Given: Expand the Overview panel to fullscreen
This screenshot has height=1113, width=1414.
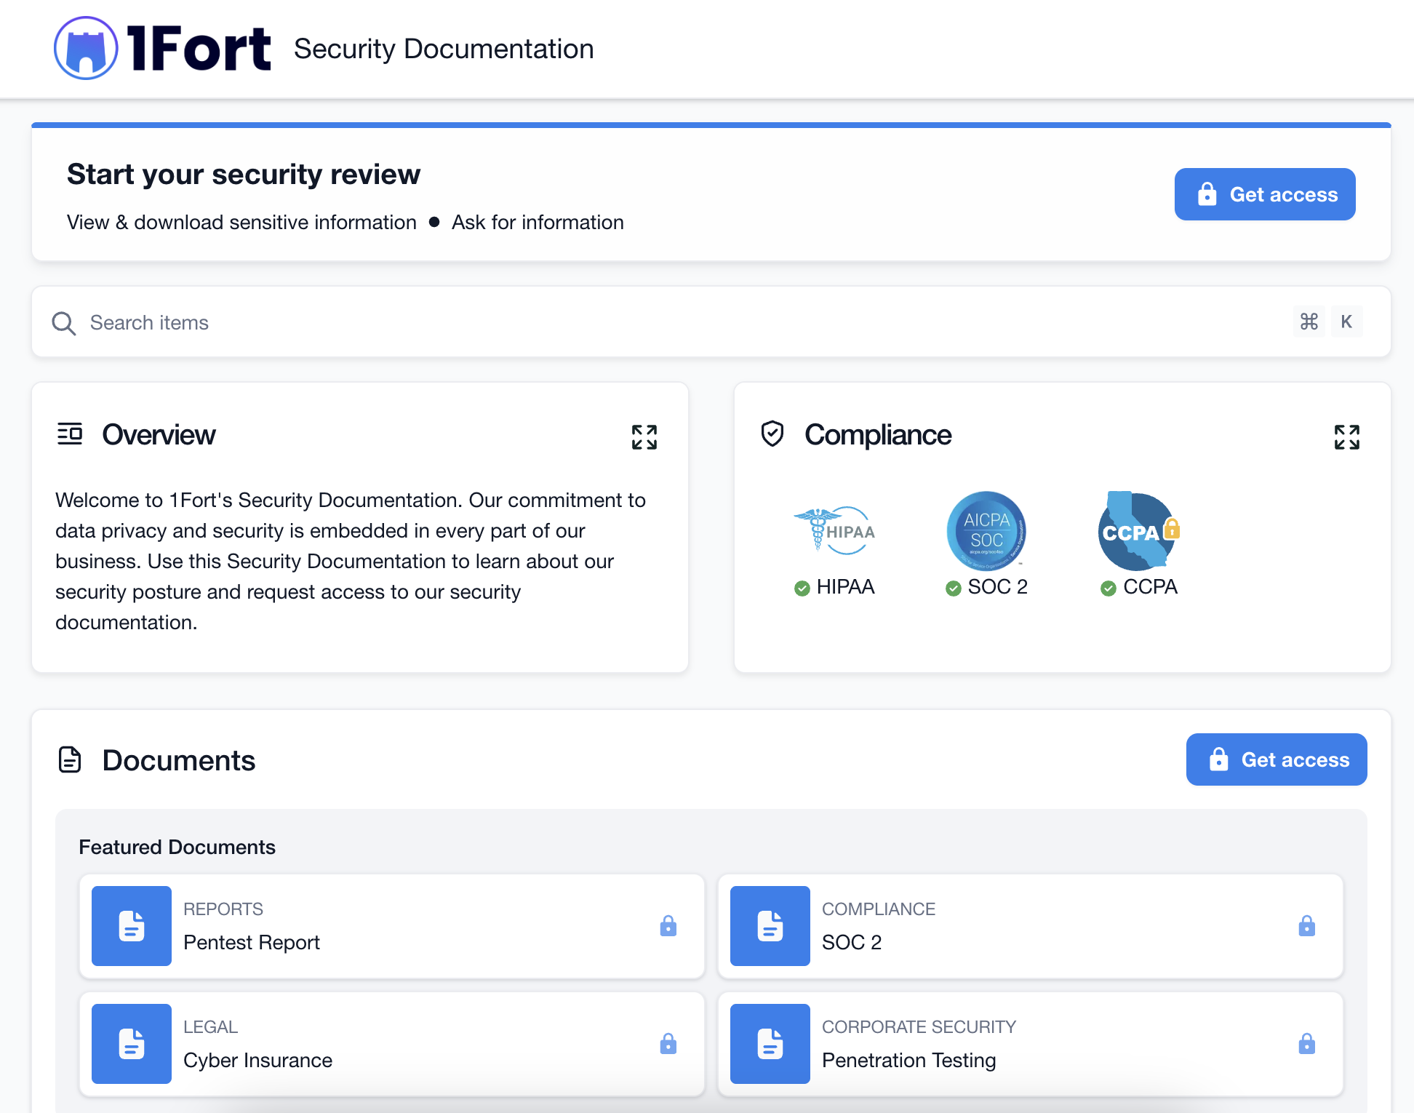Looking at the screenshot, I should [644, 437].
